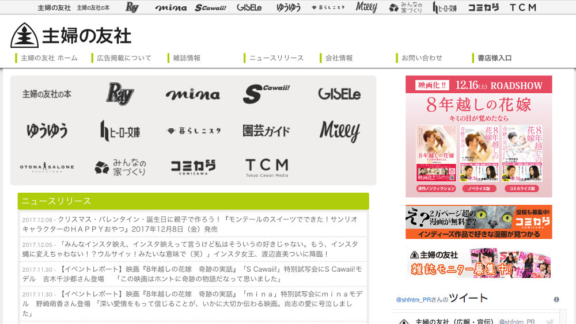Select Ray logo in gray brand grid
This screenshot has width=576, height=324.
pos(120,94)
